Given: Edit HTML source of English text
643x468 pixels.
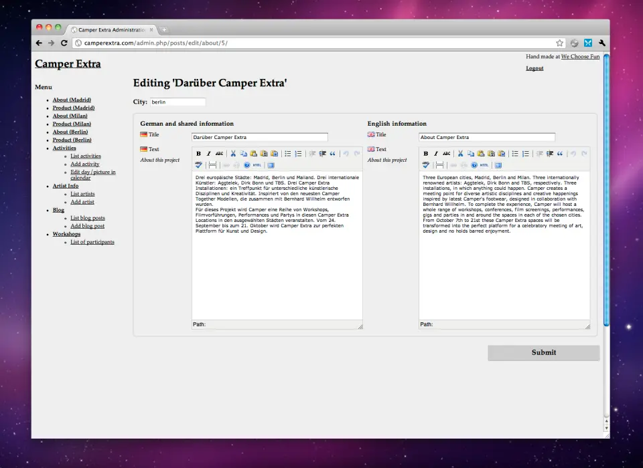Looking at the screenshot, I should (484, 165).
